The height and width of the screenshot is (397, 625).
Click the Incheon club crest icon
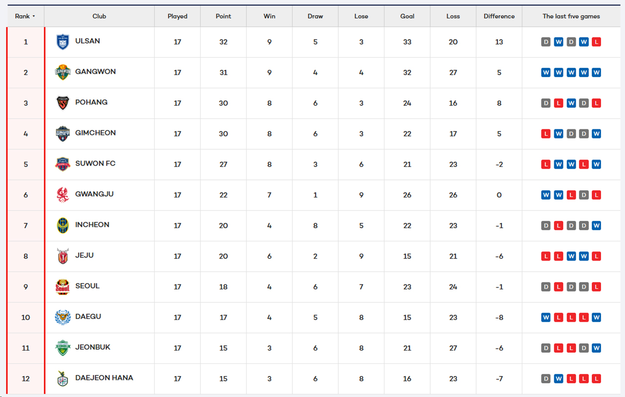click(x=63, y=225)
